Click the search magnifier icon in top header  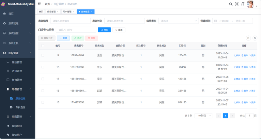231,4
